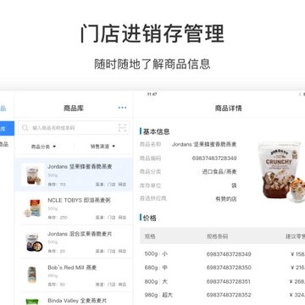Image resolution: width=305 pixels, height=305 pixels.
Task: Click thumbnail of Bob's Red Mill 燕麦
Action: 33,275
